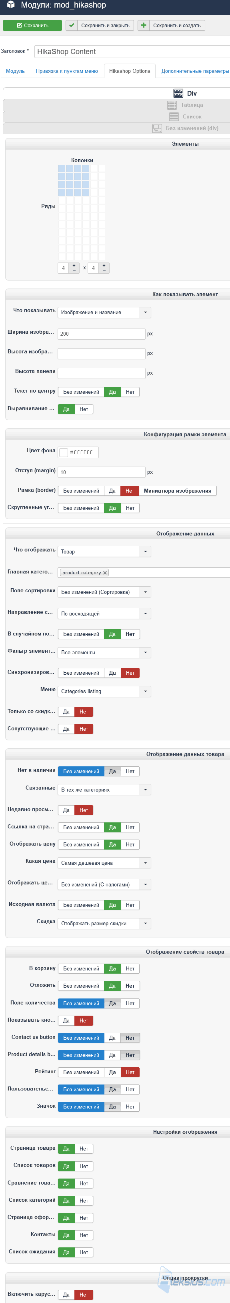
Task: Set Contact us button to Да
Action: (112, 1038)
